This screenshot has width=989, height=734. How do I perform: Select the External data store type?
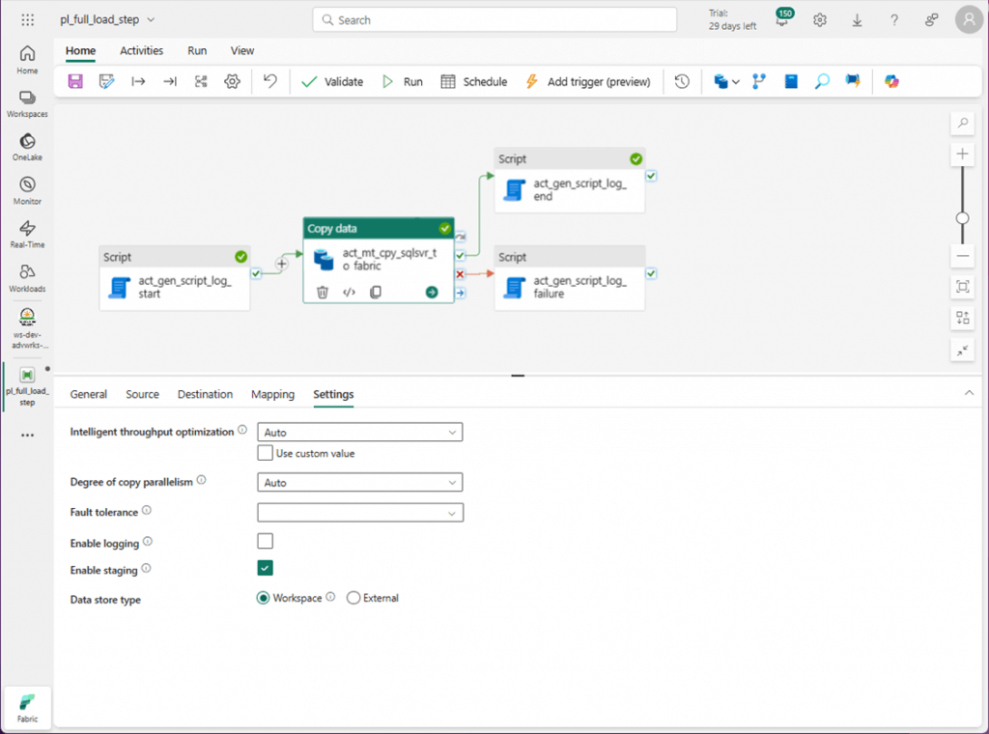pos(353,598)
